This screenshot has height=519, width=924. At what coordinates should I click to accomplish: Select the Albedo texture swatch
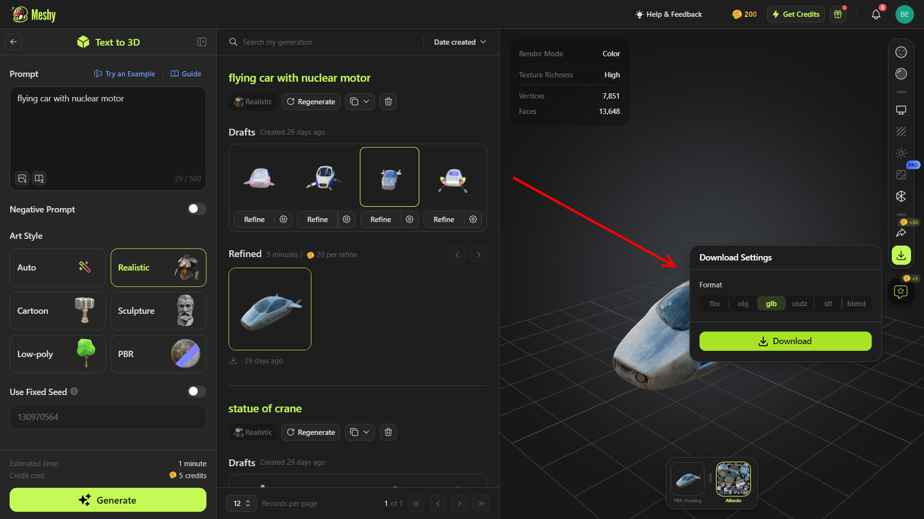tap(733, 480)
